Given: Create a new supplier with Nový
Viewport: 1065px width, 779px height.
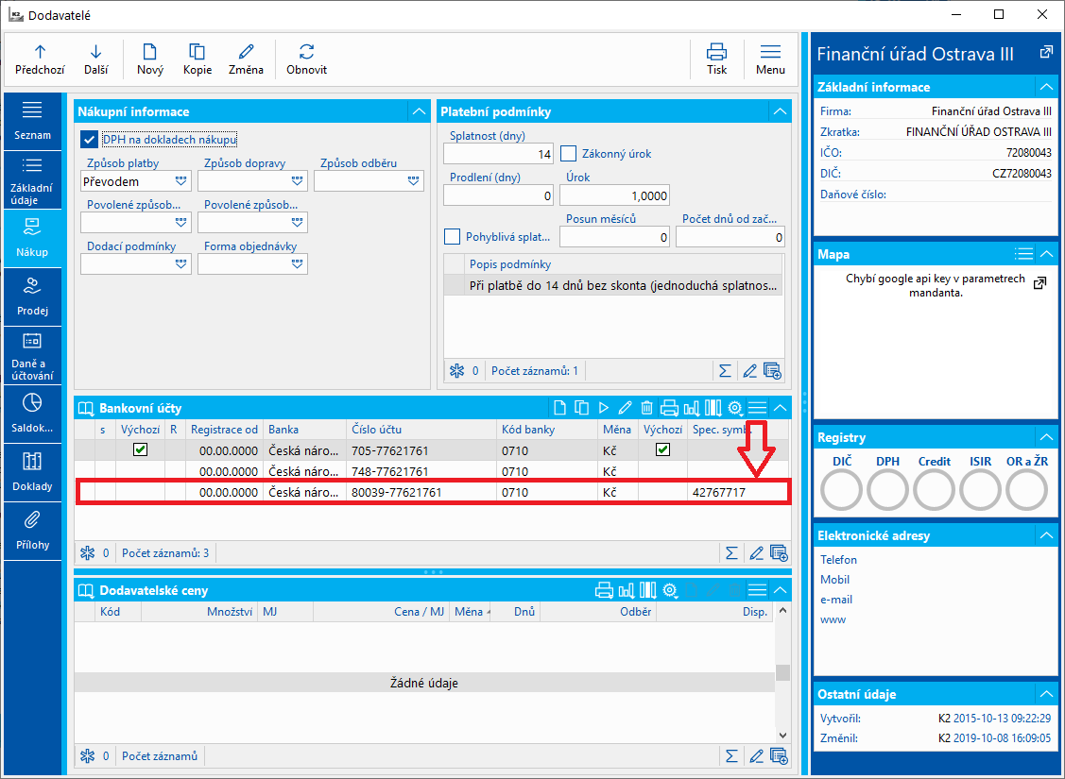Looking at the screenshot, I should [x=150, y=59].
